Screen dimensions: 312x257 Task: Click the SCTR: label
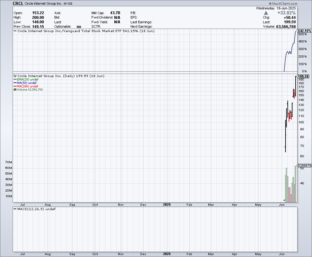pyautogui.click(x=96, y=27)
